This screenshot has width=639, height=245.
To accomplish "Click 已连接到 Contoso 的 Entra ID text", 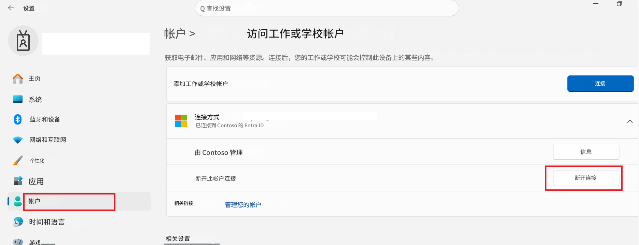I will pyautogui.click(x=230, y=126).
